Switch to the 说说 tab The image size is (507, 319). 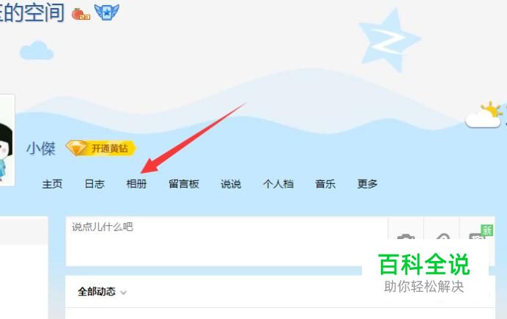[x=231, y=184]
